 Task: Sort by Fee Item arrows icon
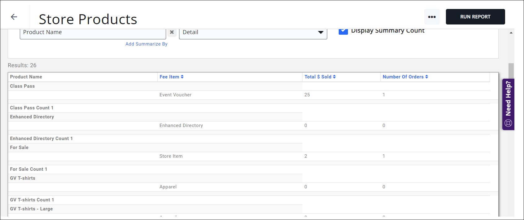(x=182, y=77)
